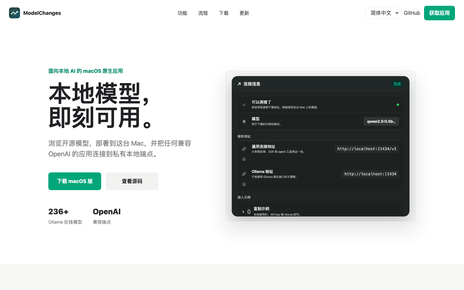Screen dimensions: 464x290
Task: Click the model chip icon beside 模型
Action: point(244,121)
